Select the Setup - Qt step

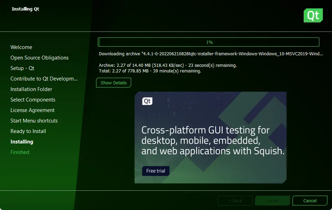point(22,68)
